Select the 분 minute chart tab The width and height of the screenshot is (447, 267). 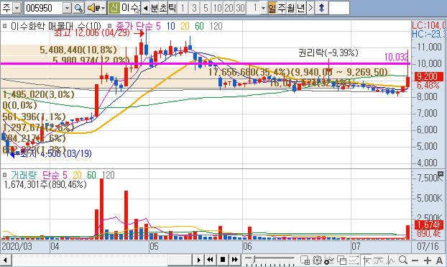click(155, 8)
